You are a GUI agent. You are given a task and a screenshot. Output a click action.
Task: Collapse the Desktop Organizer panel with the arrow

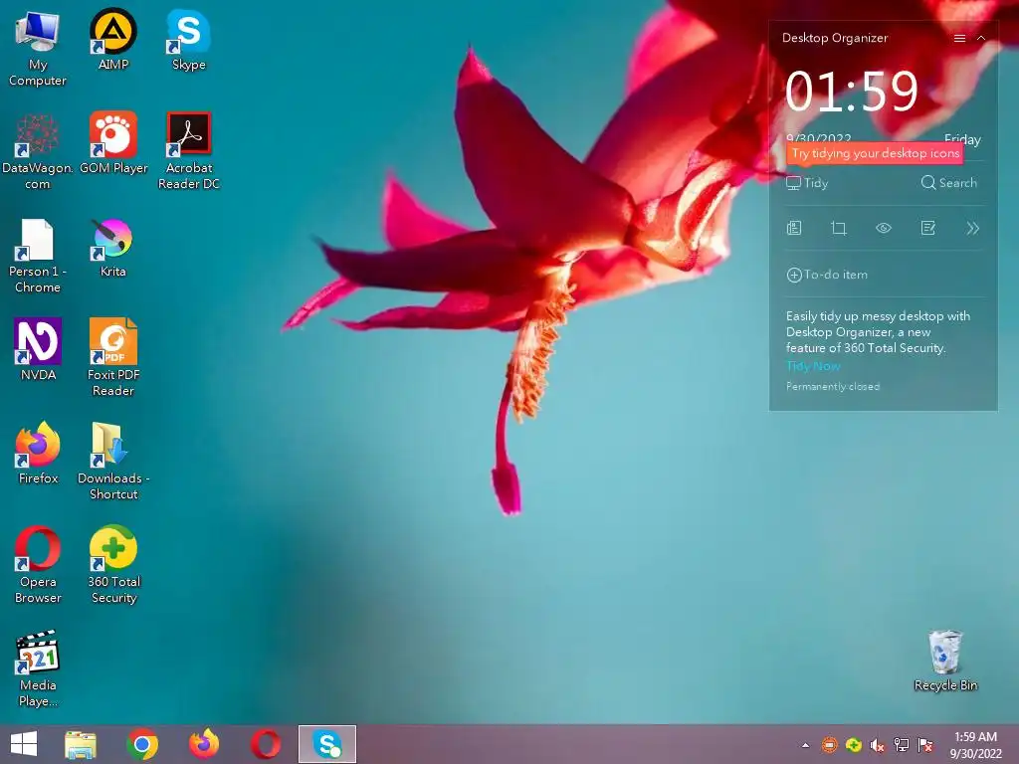(981, 39)
